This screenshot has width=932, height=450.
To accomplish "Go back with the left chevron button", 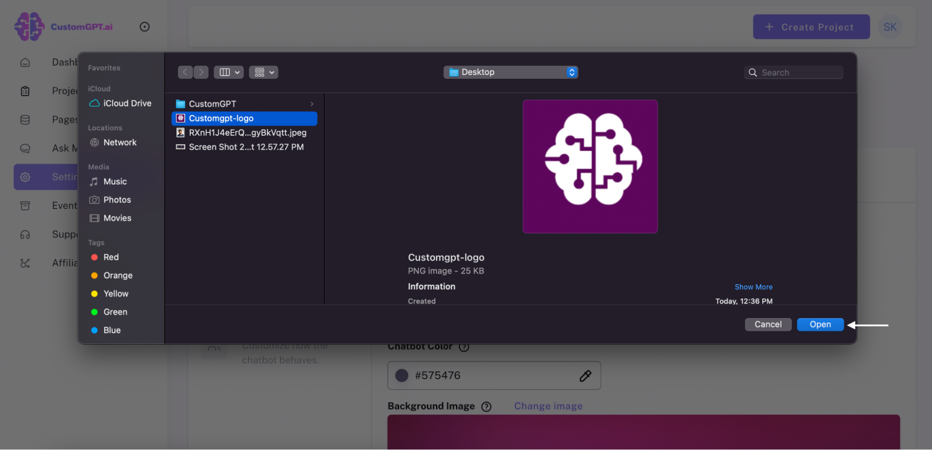I will (185, 72).
